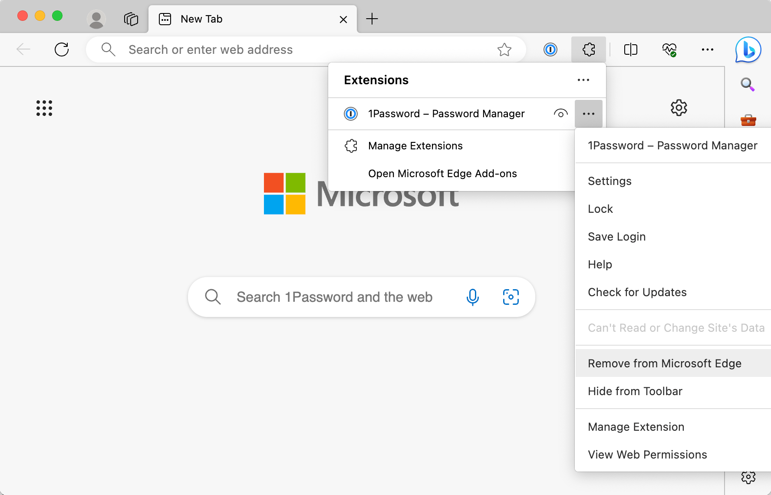Open split screen view
Screen dimensions: 771x495
630,49
